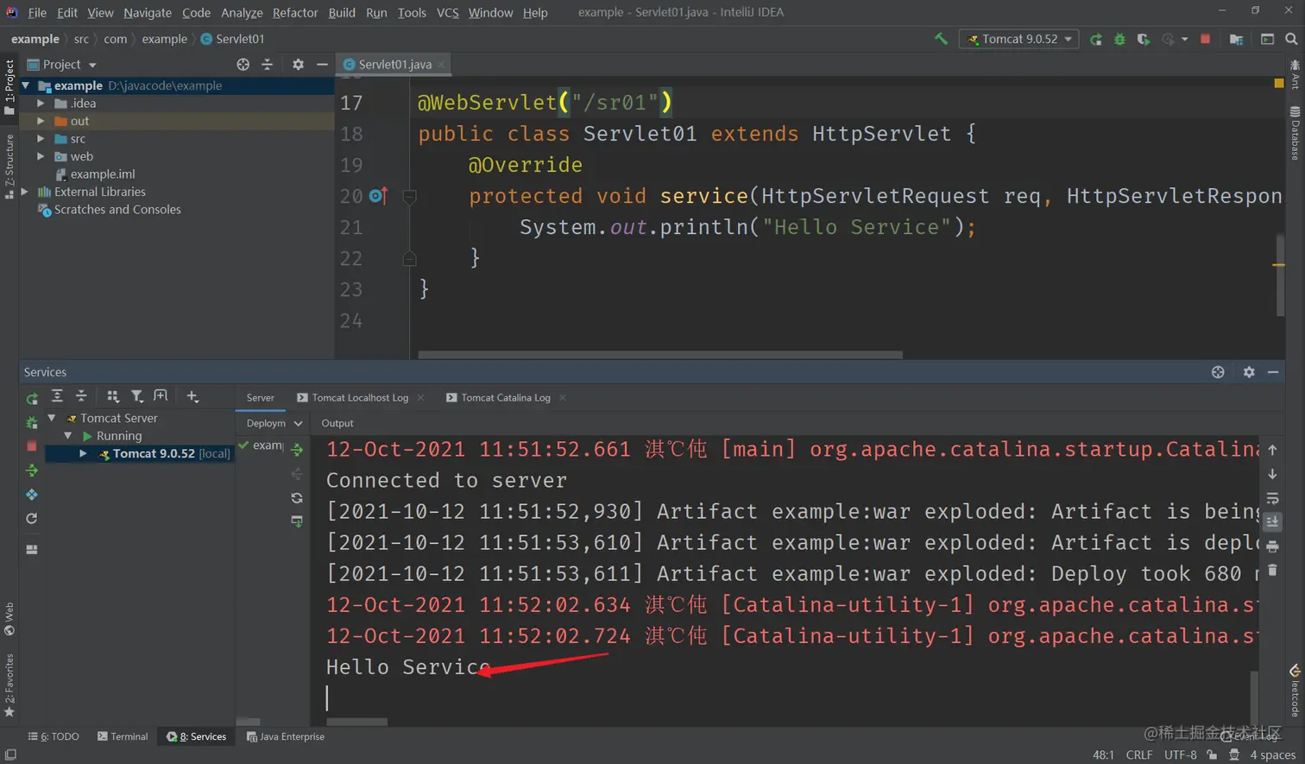Print console output
This screenshot has width=1305, height=764.
(1272, 546)
